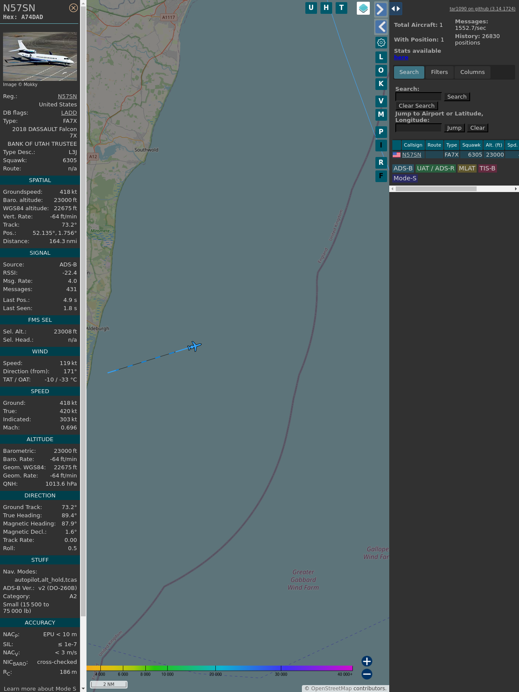The height and width of the screenshot is (692, 519).
Task: Switch to the Filters tab
Action: [x=439, y=72]
